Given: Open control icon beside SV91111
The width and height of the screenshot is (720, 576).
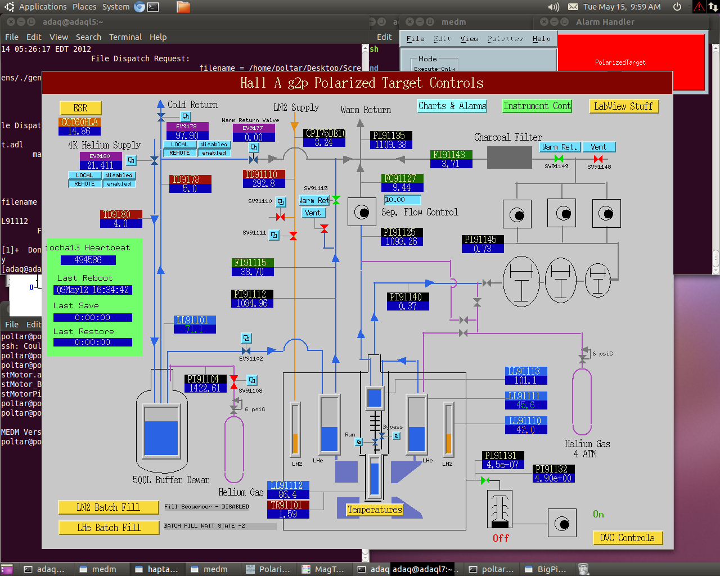Looking at the screenshot, I should [274, 235].
